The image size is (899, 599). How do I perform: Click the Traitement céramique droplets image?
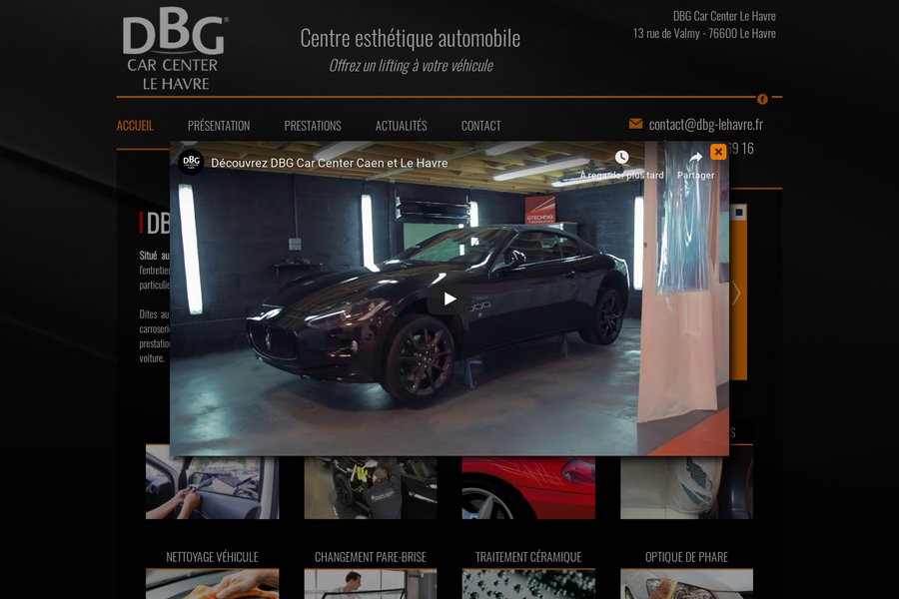point(528,584)
